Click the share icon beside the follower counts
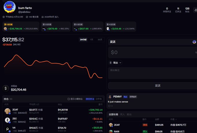This screenshot has height=133, width=197. (x=196, y=10)
